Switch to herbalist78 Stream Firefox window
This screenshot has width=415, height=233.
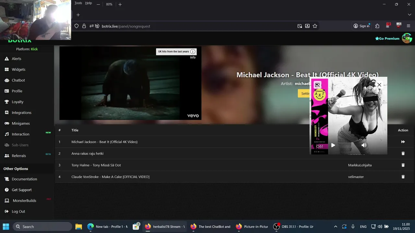point(165,227)
